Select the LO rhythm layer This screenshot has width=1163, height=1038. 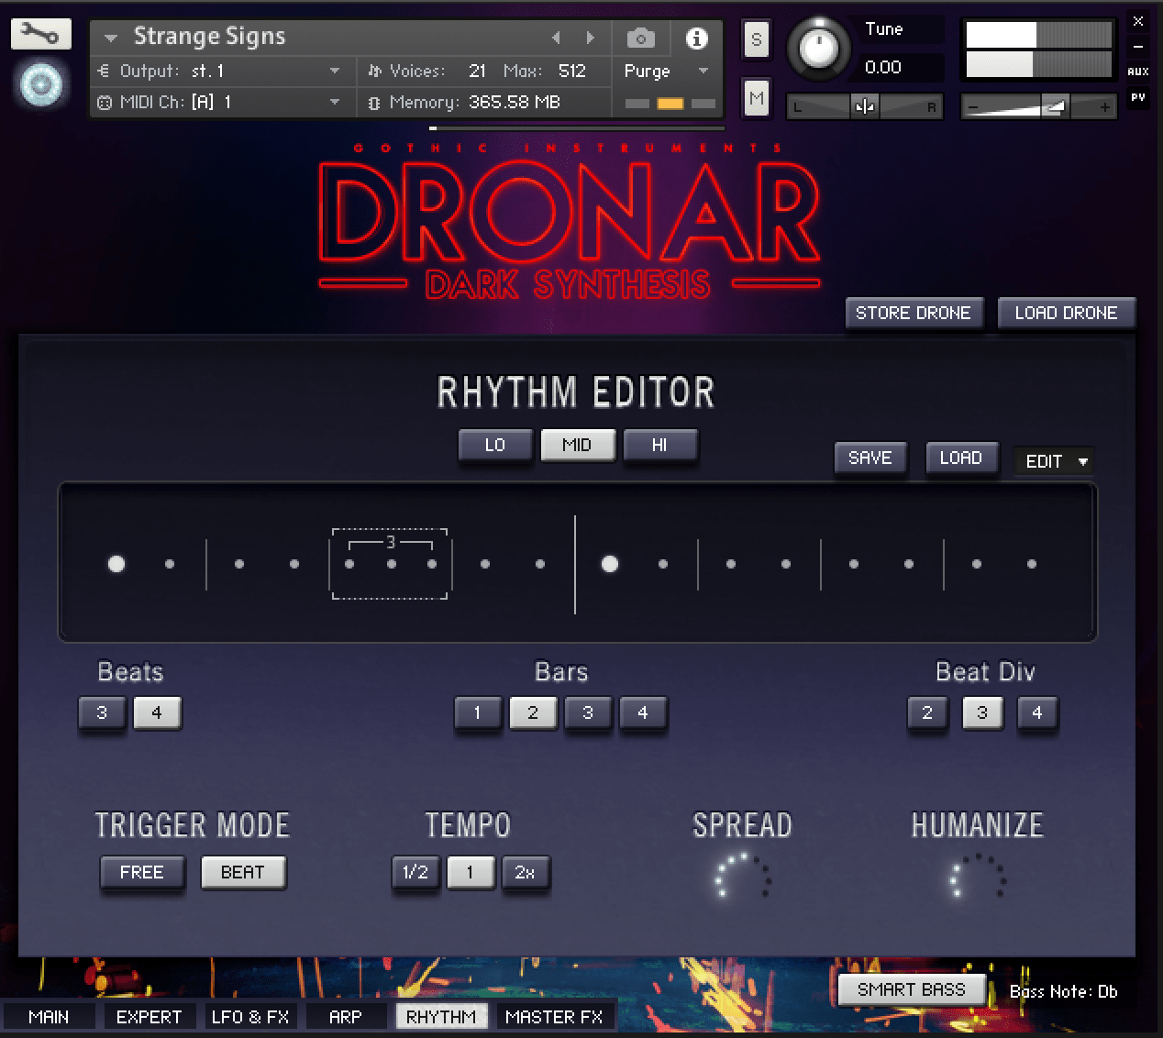coord(495,446)
